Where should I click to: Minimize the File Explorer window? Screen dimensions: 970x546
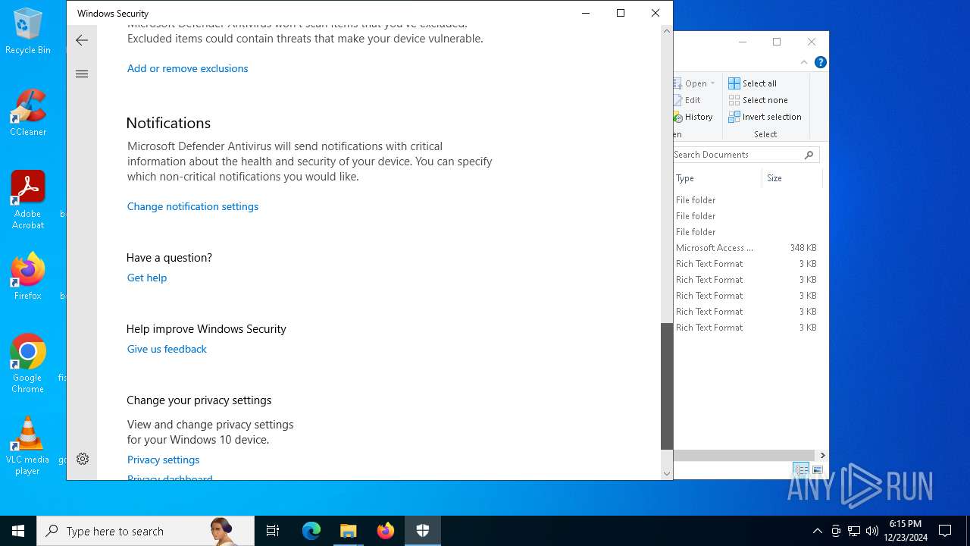click(x=743, y=42)
